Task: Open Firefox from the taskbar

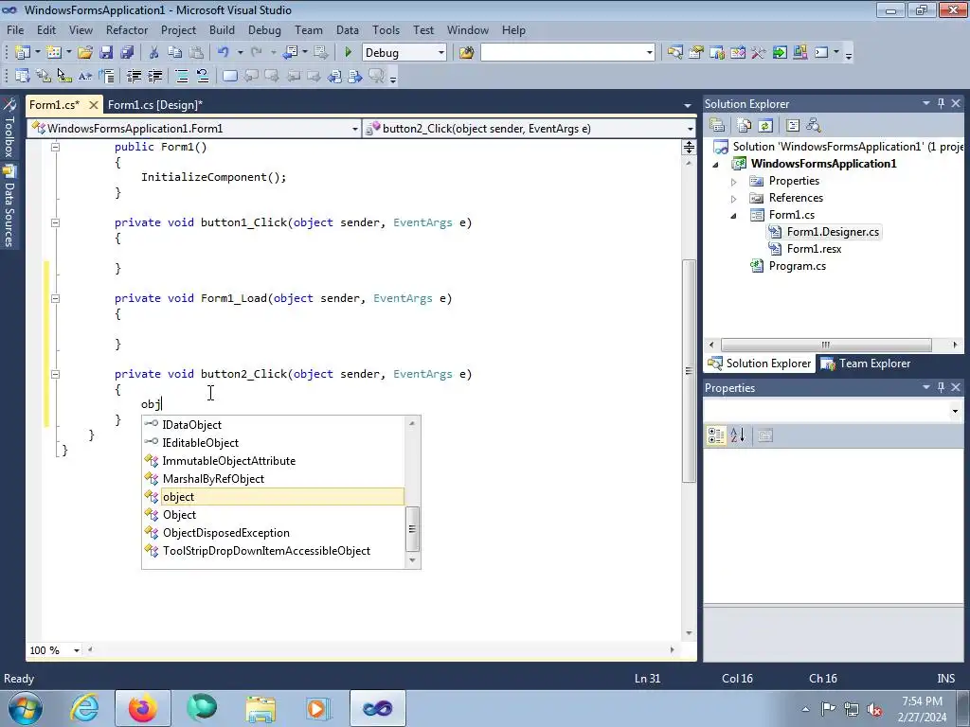Action: pyautogui.click(x=142, y=708)
